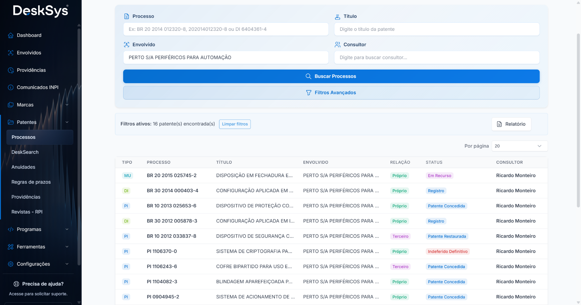581x305 pixels.
Task: Click the help lifebuoy icon
Action: click(16, 284)
